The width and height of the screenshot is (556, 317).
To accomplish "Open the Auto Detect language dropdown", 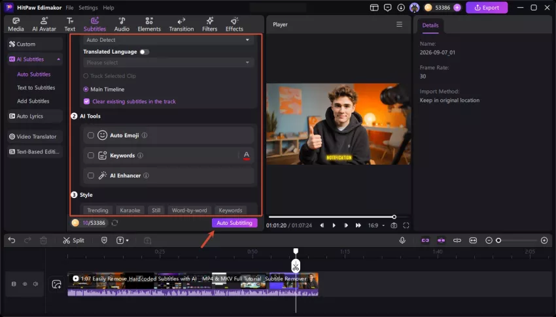I will coord(168,40).
